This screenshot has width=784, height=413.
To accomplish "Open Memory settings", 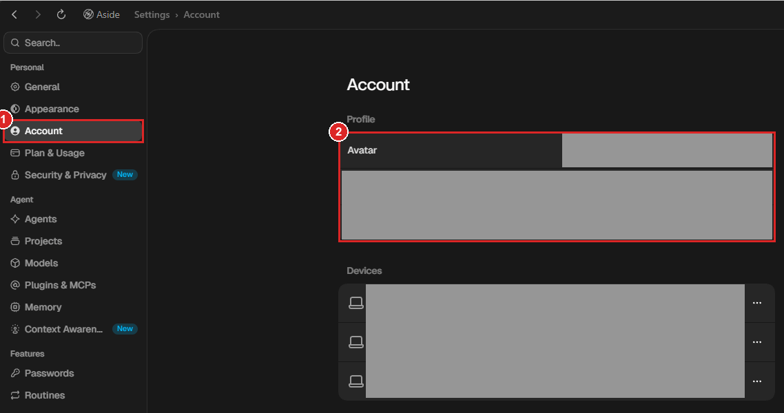I will [73, 307].
